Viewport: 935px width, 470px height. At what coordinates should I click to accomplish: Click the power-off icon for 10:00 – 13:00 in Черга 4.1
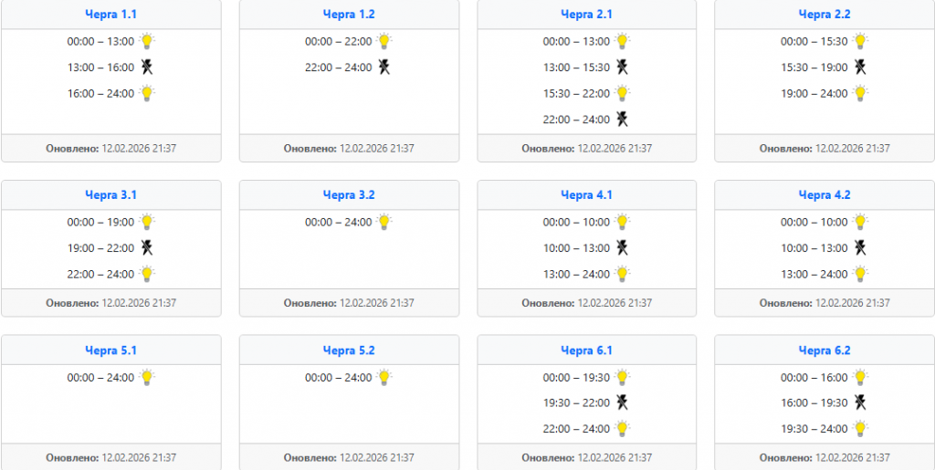point(623,247)
